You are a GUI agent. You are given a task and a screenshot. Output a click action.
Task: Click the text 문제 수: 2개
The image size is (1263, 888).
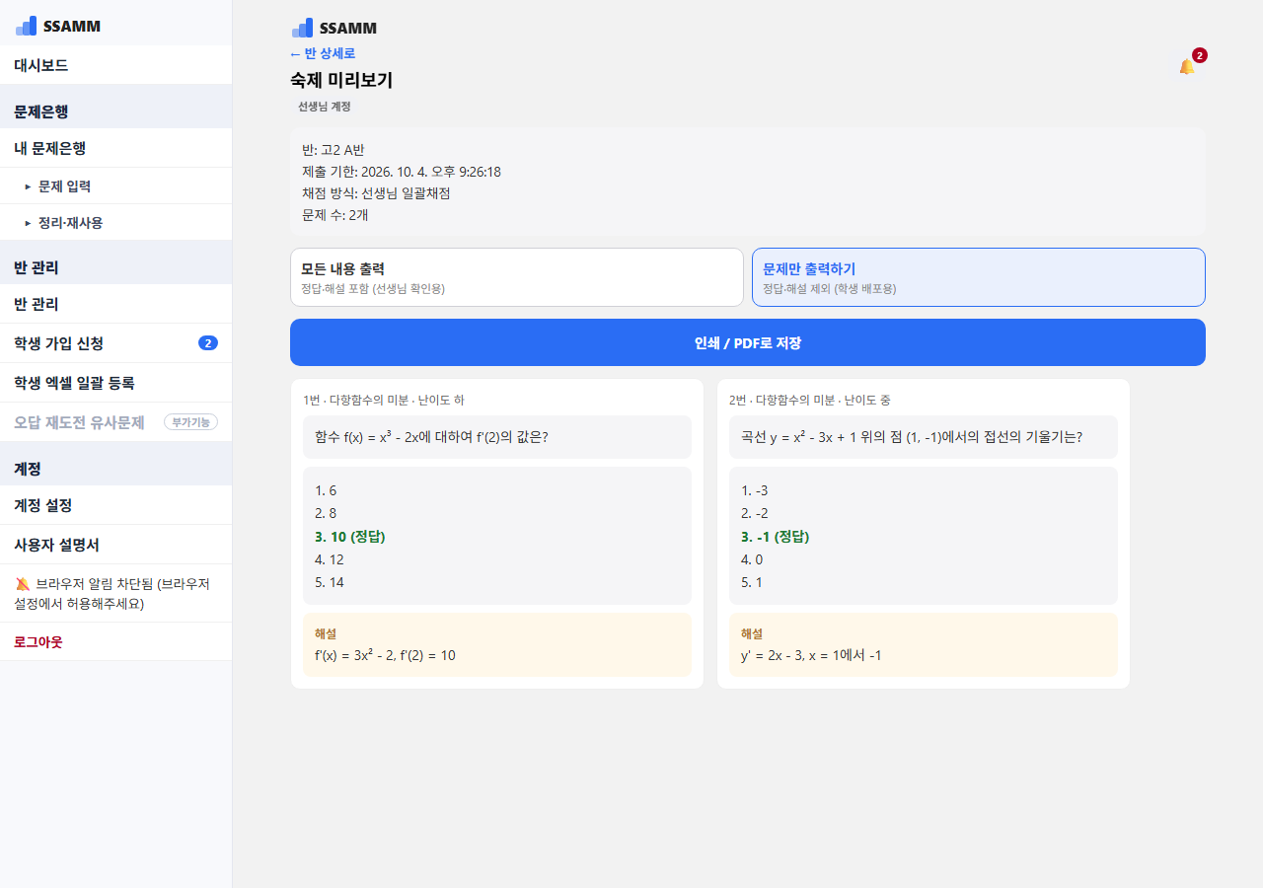[x=335, y=215]
